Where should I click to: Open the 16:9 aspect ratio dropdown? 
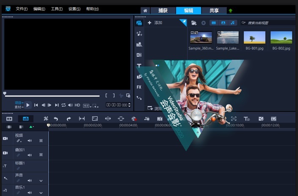click(86, 105)
